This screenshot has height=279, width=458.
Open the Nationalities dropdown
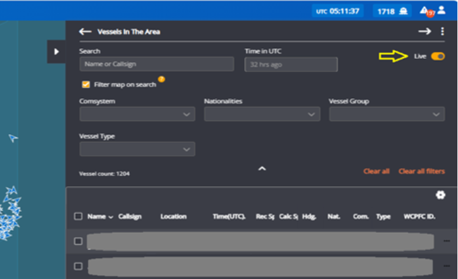[262, 114]
